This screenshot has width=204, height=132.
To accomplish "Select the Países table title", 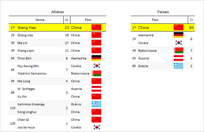I will click(x=163, y=12).
